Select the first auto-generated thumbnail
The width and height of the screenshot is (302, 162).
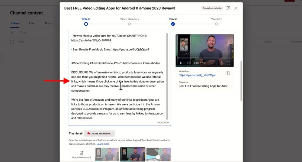point(107,154)
